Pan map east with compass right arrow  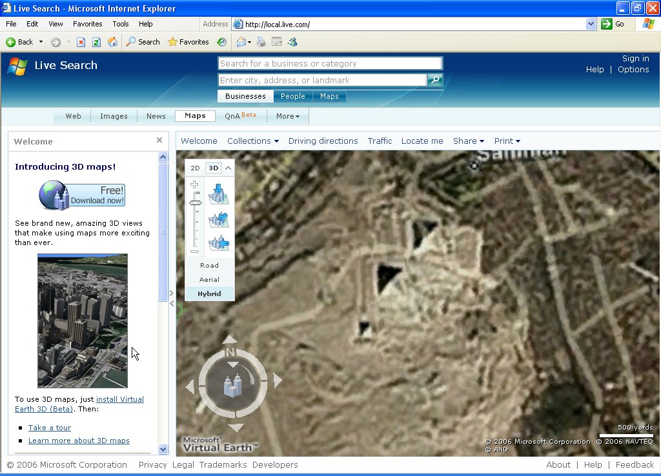point(278,381)
